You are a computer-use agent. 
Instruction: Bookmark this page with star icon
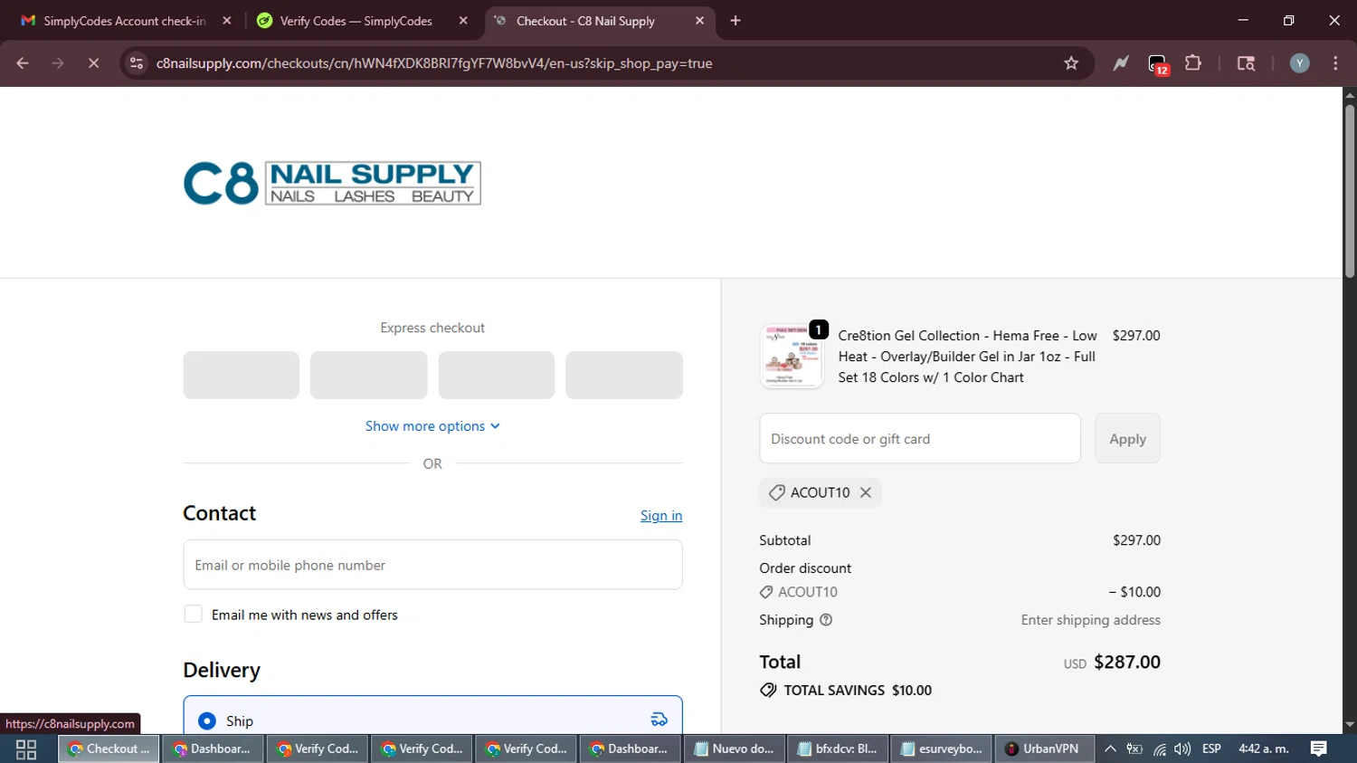point(1071,63)
